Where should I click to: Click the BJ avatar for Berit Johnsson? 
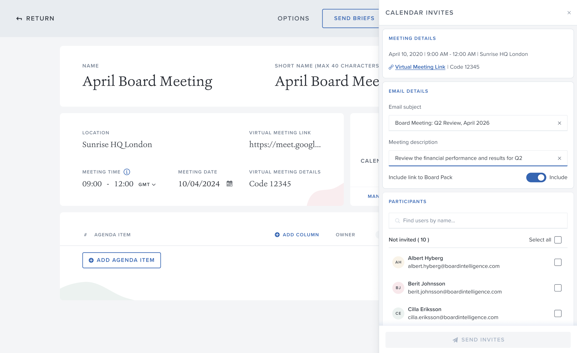point(398,288)
